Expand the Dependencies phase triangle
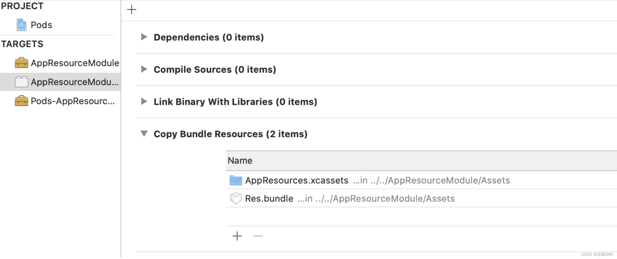This screenshot has height=259, width=617. (144, 37)
